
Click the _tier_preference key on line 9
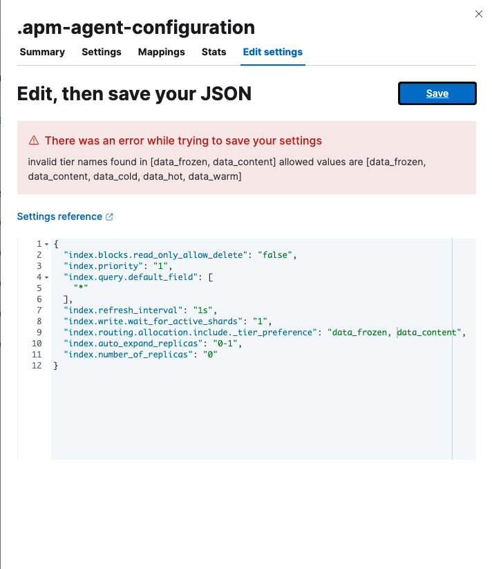pyautogui.click(x=190, y=333)
